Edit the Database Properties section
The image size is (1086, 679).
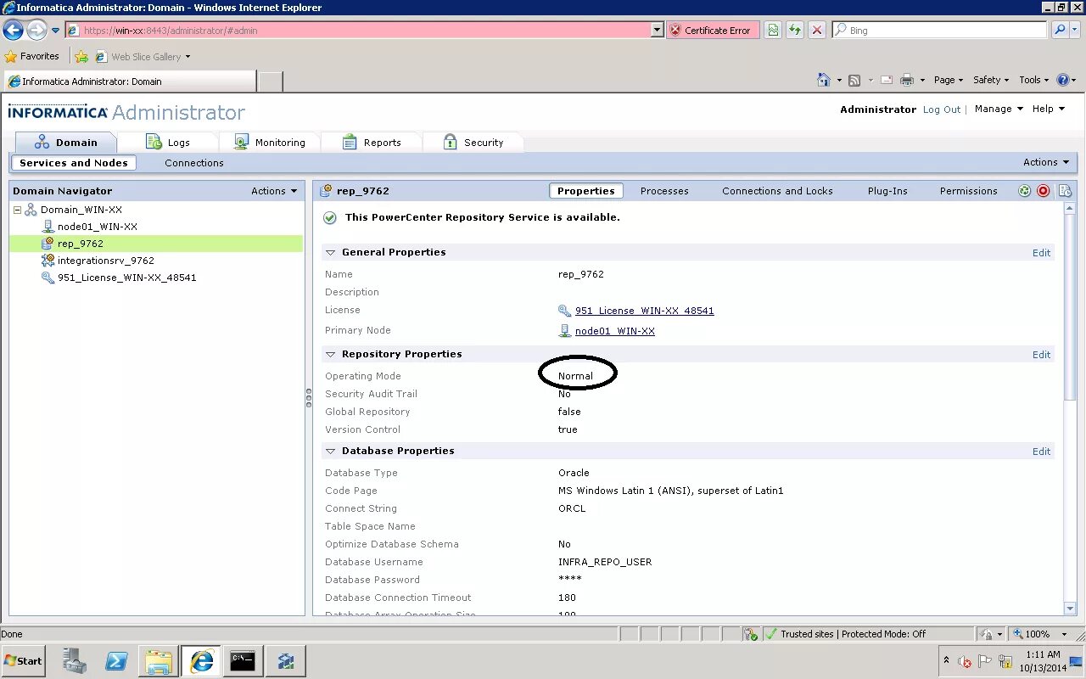[1041, 452]
